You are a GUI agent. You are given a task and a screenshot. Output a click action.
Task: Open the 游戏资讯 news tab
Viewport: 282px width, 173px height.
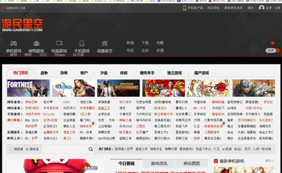pyautogui.click(x=159, y=163)
